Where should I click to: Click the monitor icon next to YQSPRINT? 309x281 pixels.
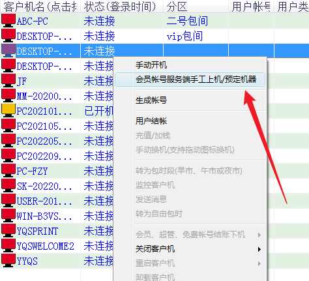(8, 231)
